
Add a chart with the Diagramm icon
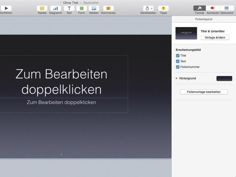tap(55, 8)
